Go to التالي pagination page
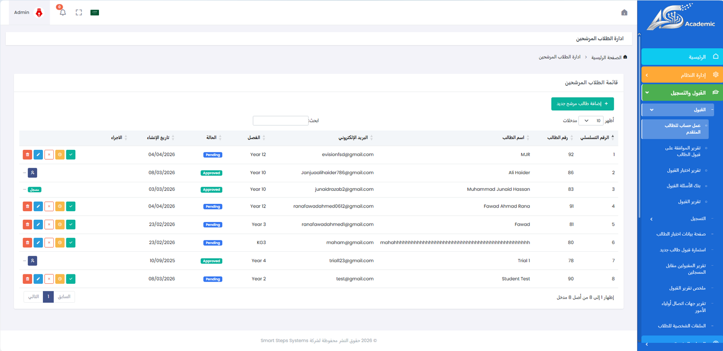Screen dimensions: 723x351 click(33, 297)
